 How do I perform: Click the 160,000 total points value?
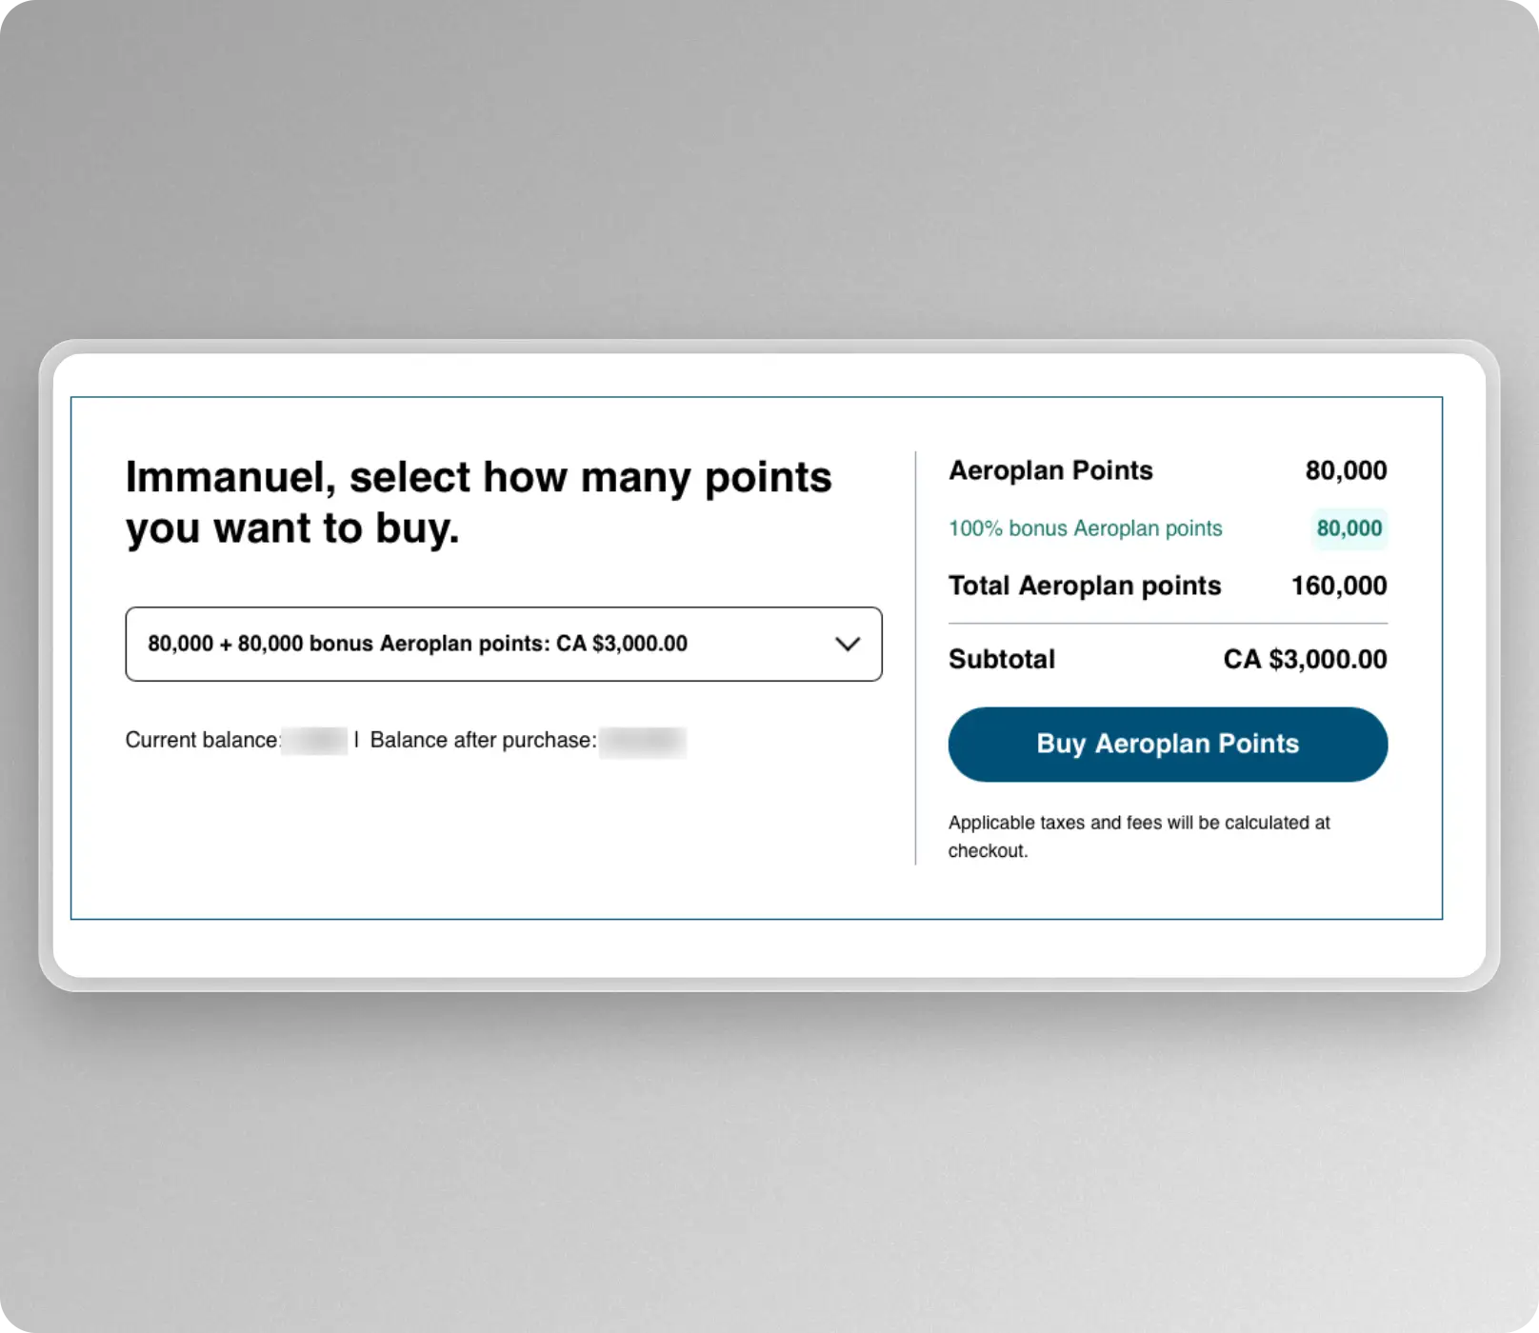pos(1339,585)
